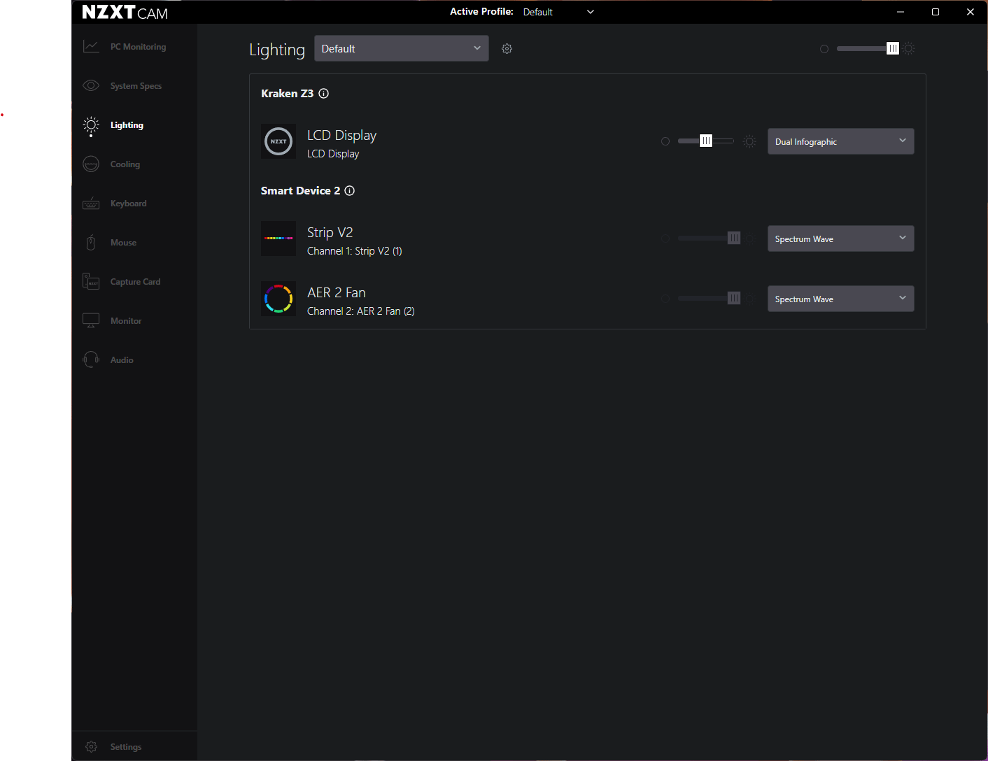The image size is (988, 761).
Task: Click the Monitor icon in sidebar
Action: coord(91,320)
